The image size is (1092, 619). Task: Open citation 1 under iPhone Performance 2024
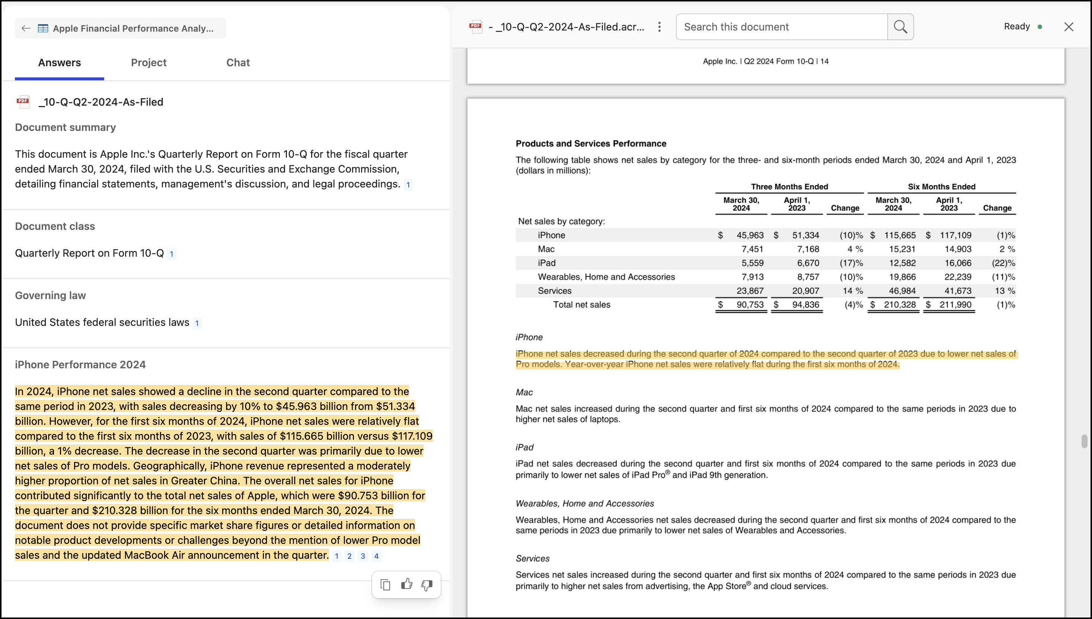tap(337, 556)
